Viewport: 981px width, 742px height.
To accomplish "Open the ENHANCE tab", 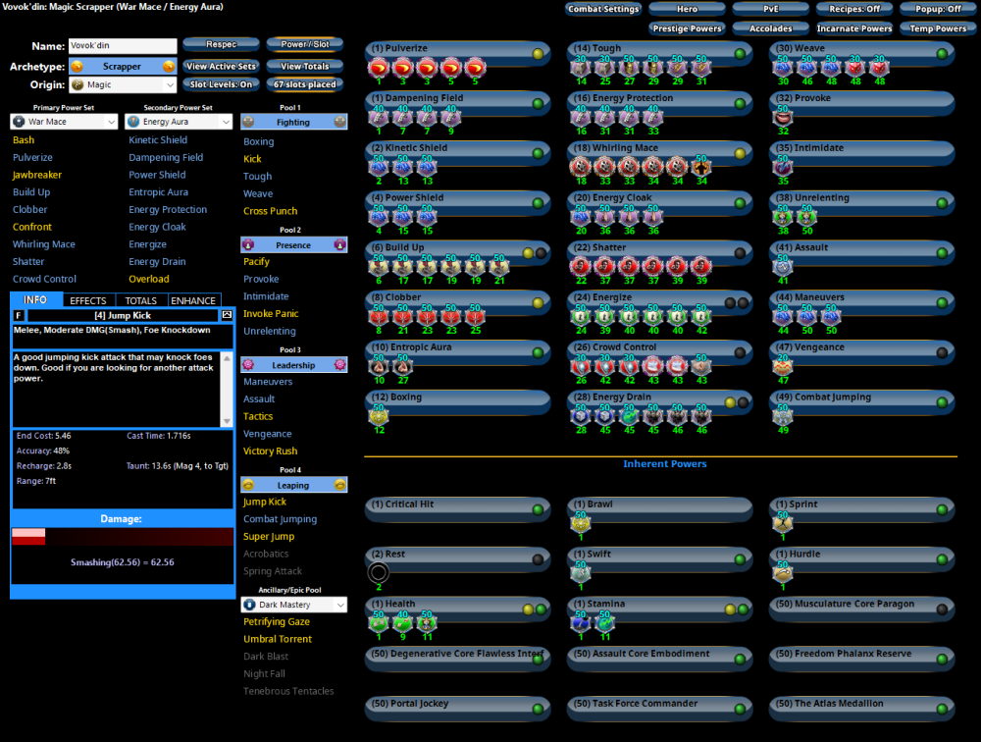I will 193,300.
